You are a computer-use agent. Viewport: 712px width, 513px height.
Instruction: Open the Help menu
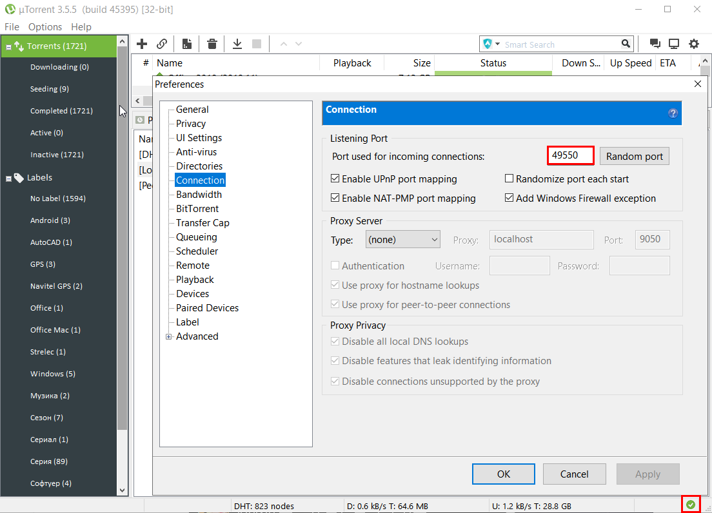(x=81, y=27)
